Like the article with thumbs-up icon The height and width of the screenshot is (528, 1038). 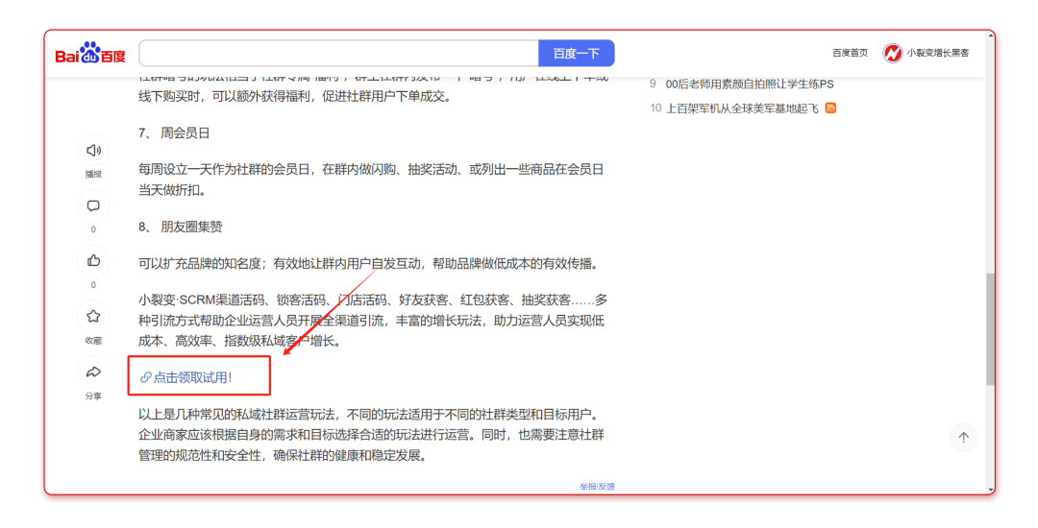pyautogui.click(x=93, y=260)
